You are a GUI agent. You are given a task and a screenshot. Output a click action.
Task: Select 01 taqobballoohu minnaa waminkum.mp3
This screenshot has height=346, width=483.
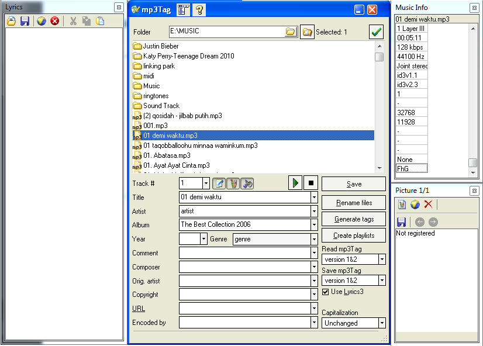(x=195, y=146)
